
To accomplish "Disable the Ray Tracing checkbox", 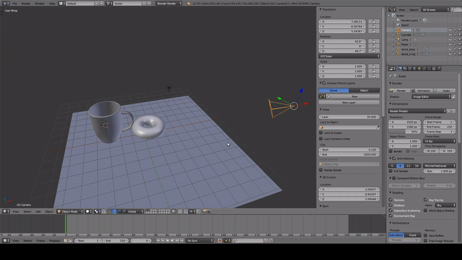I will (424, 200).
